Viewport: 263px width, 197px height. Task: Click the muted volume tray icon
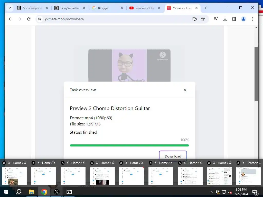coord(230,192)
